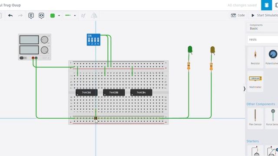The image size is (278, 156).
Task: Click the first starter circuit thumbnail
Action: (x=255, y=151)
